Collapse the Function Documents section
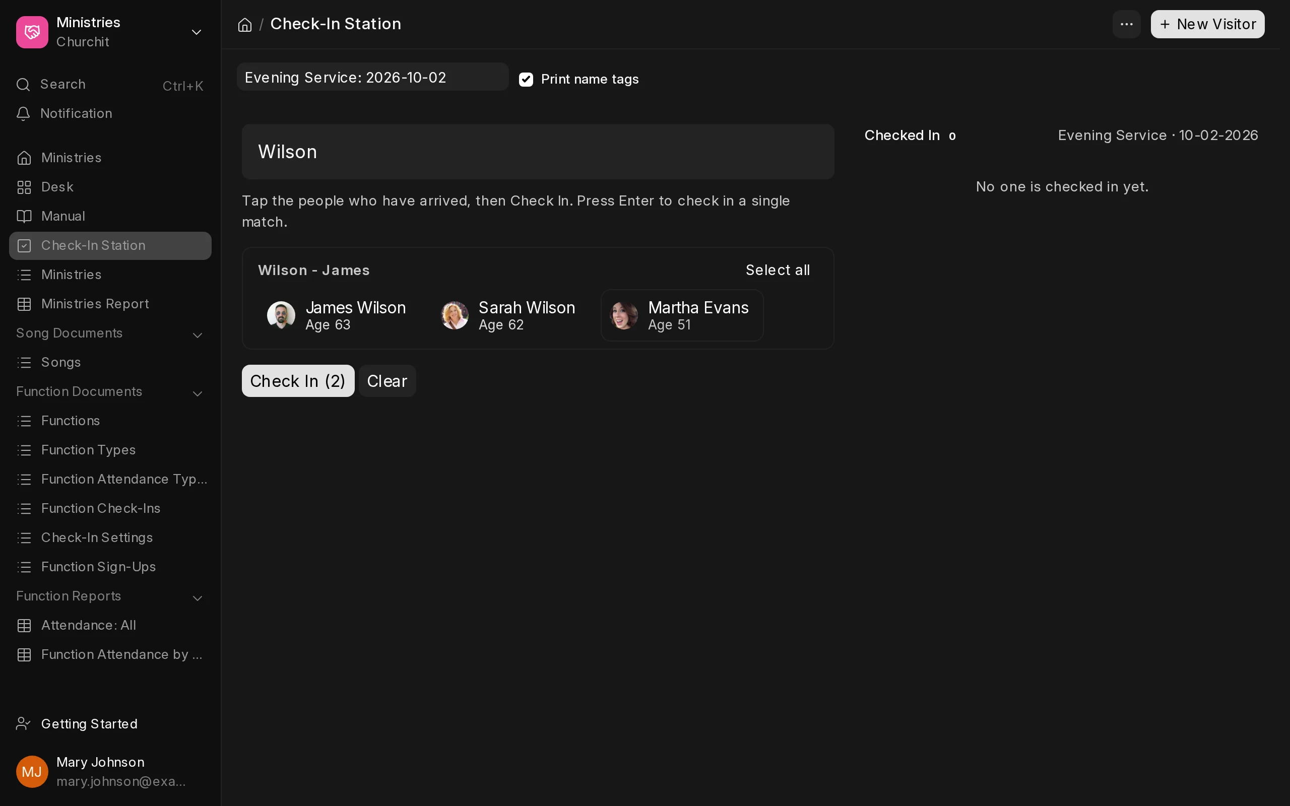This screenshot has height=806, width=1290. point(197,393)
